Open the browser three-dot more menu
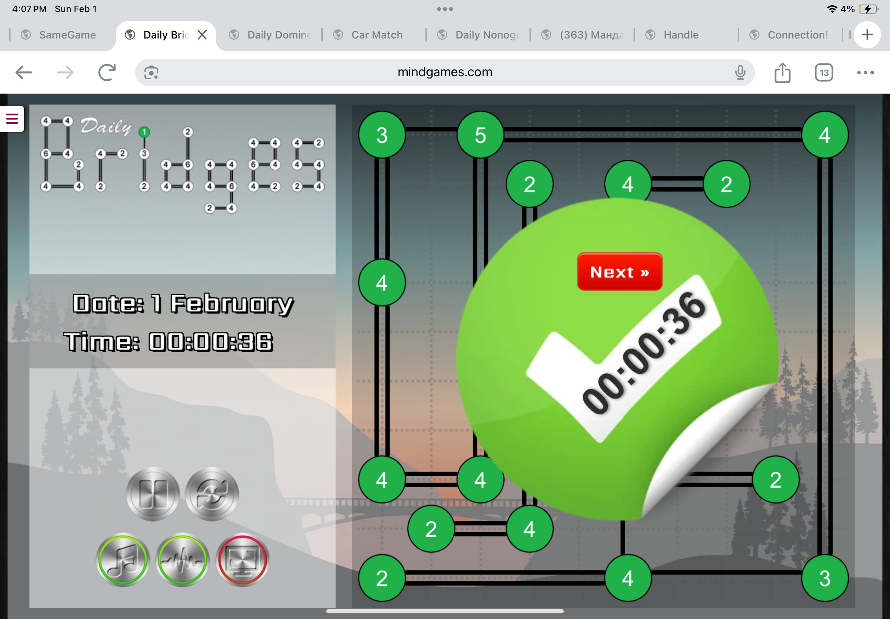 pyautogui.click(x=865, y=72)
